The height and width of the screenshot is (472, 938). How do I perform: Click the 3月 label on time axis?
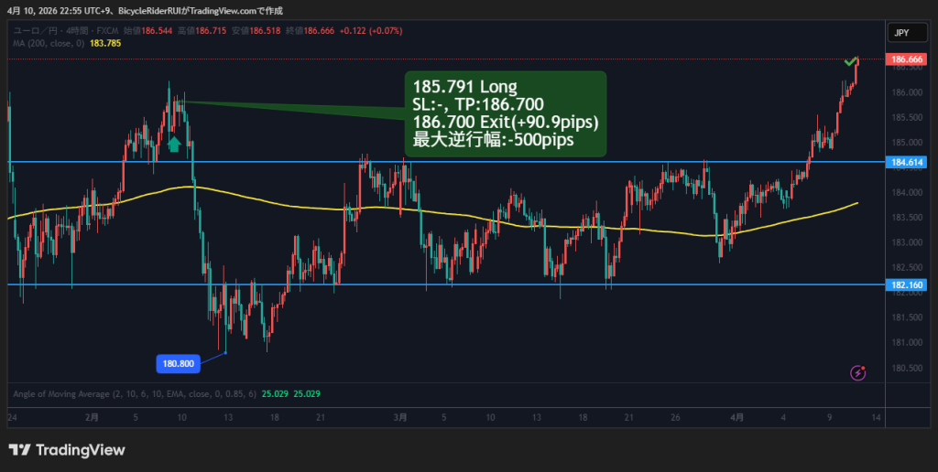[399, 416]
